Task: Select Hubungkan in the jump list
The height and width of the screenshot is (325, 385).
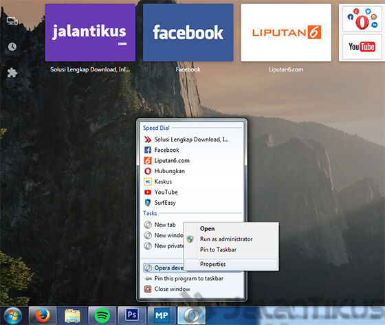Action: pos(191,171)
